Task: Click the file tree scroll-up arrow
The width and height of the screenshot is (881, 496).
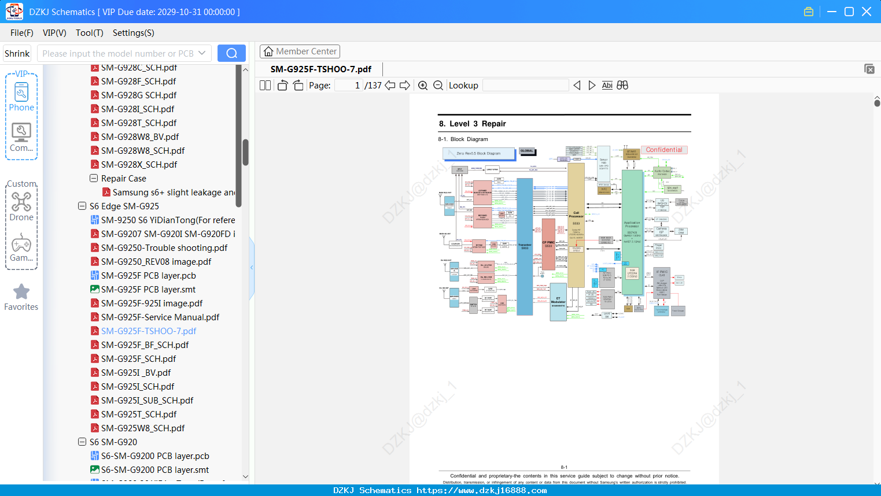Action: point(245,69)
